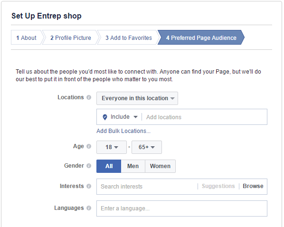Click the Add Bulk Locations link
The height and width of the screenshot is (227, 284).
(123, 131)
